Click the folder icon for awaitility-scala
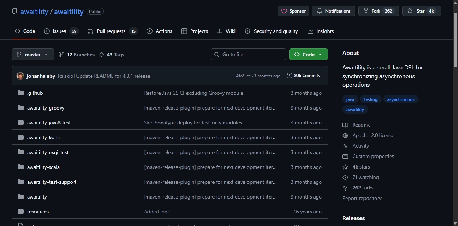This screenshot has width=458, height=226. [x=21, y=167]
